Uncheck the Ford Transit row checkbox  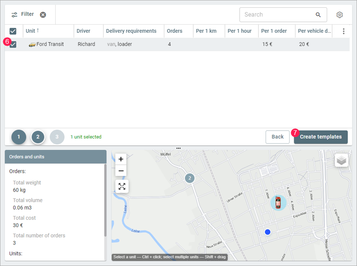coord(13,45)
